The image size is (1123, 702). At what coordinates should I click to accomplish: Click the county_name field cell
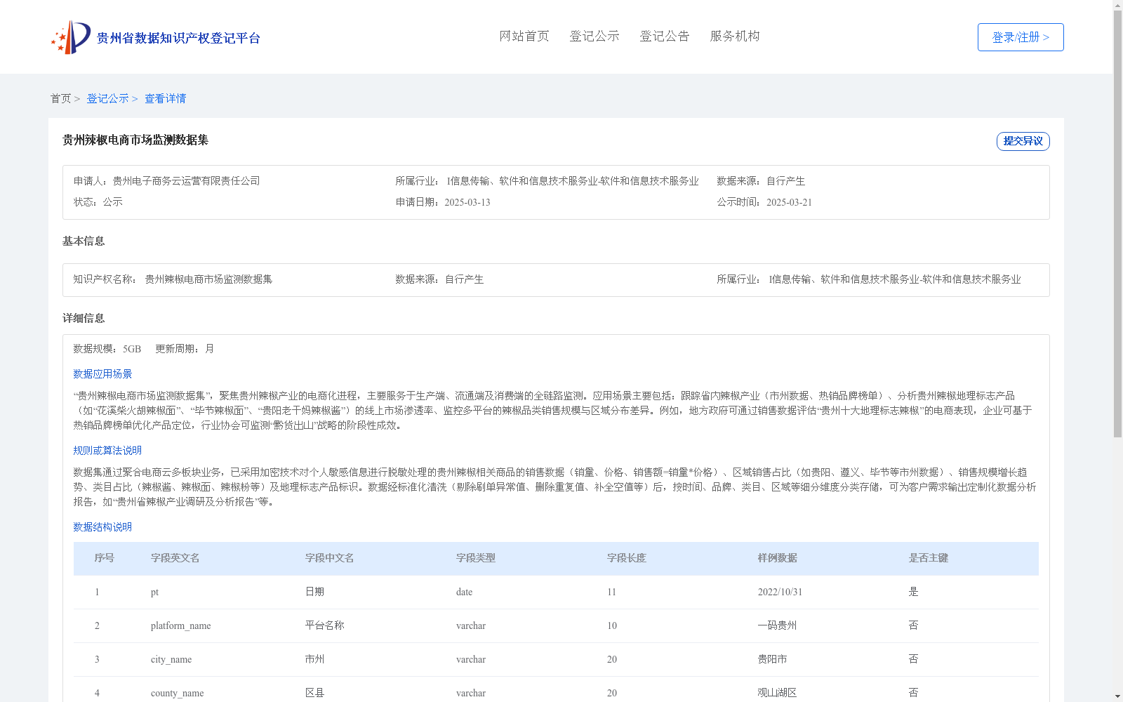pos(178,693)
